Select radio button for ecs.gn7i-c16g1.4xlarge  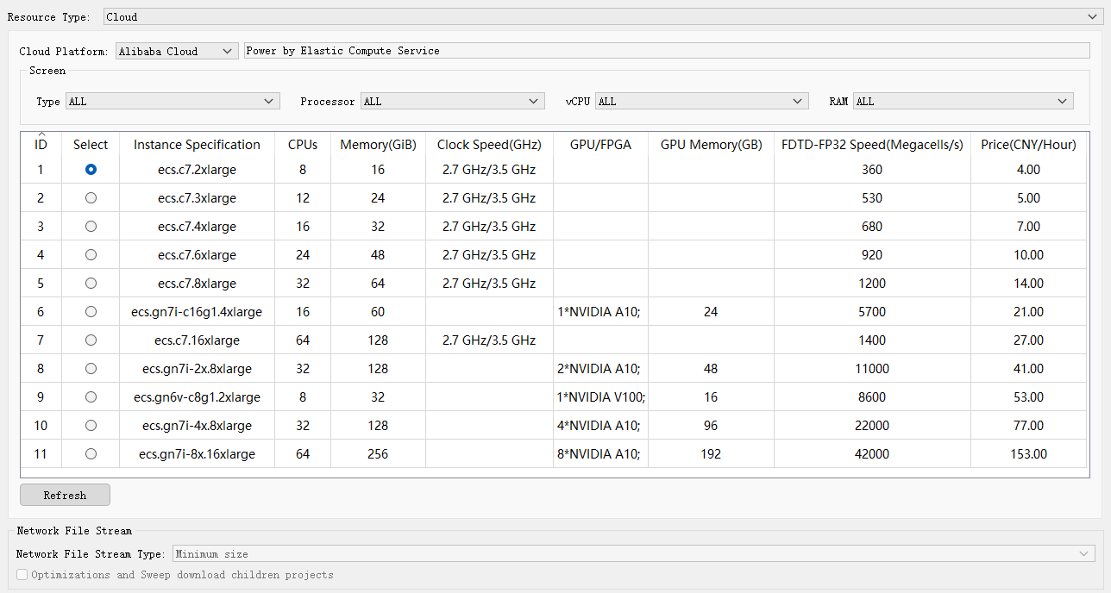[x=91, y=312]
